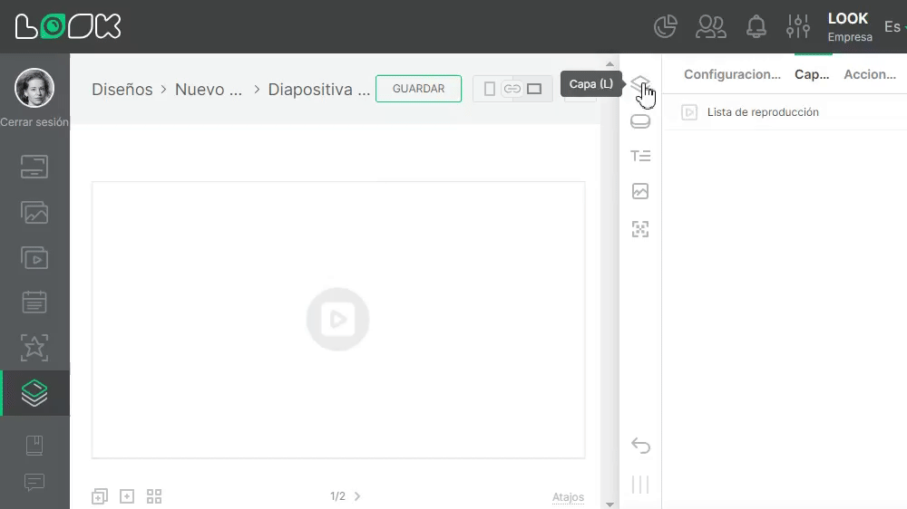907x509 pixels.
Task: Duplicate the current slide
Action: 100,496
